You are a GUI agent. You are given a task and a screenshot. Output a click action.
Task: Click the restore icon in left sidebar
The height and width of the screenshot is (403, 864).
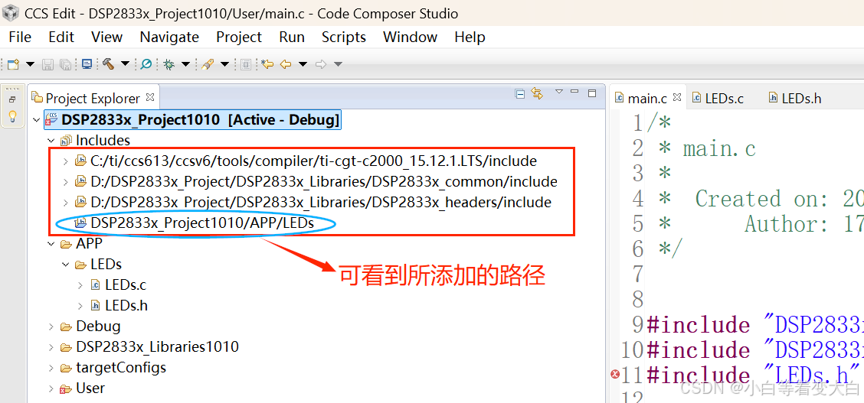coord(13,99)
